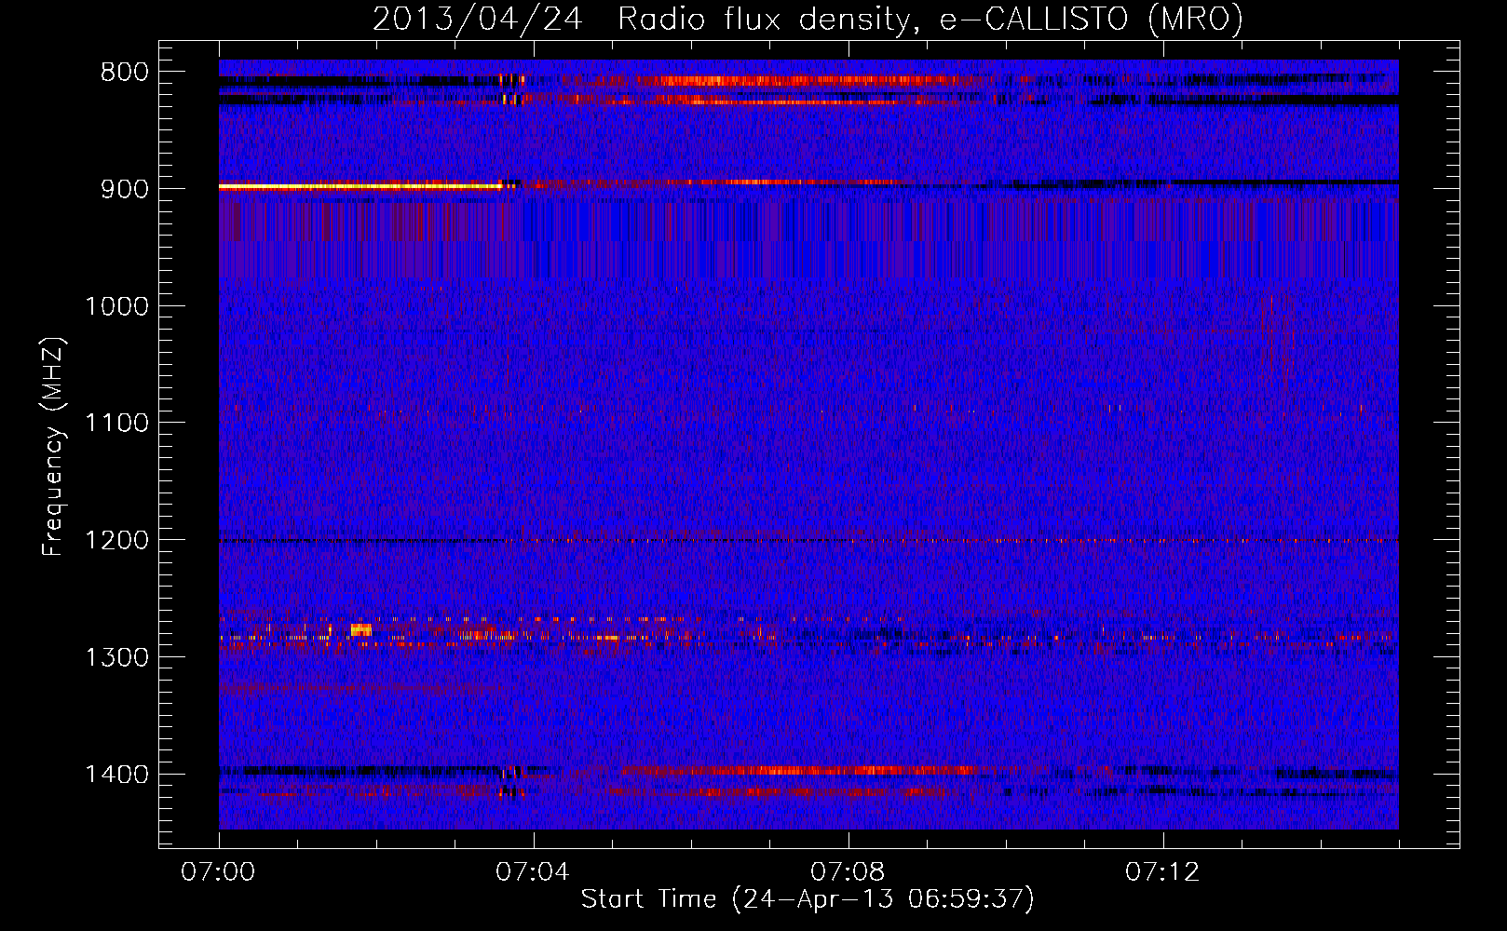Click the 'Start Time (24-Apr-13 06:59:37)' label
The width and height of the screenshot is (1507, 931).
(808, 899)
